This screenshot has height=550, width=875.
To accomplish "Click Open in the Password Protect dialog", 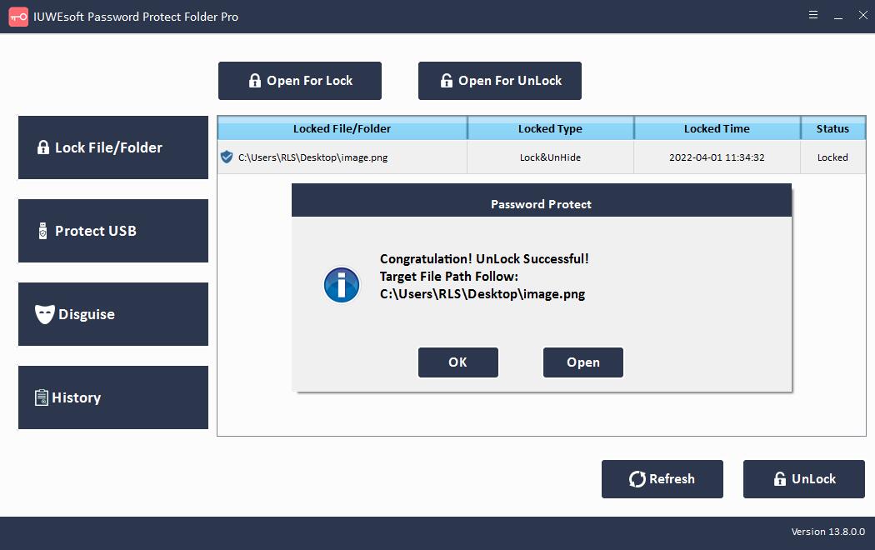I will click(583, 362).
